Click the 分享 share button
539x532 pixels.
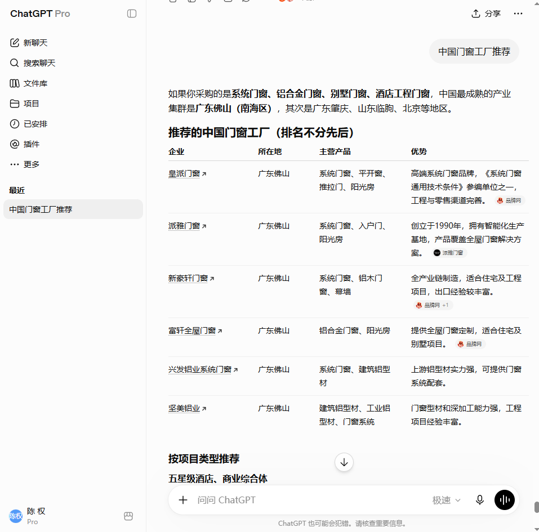[485, 14]
